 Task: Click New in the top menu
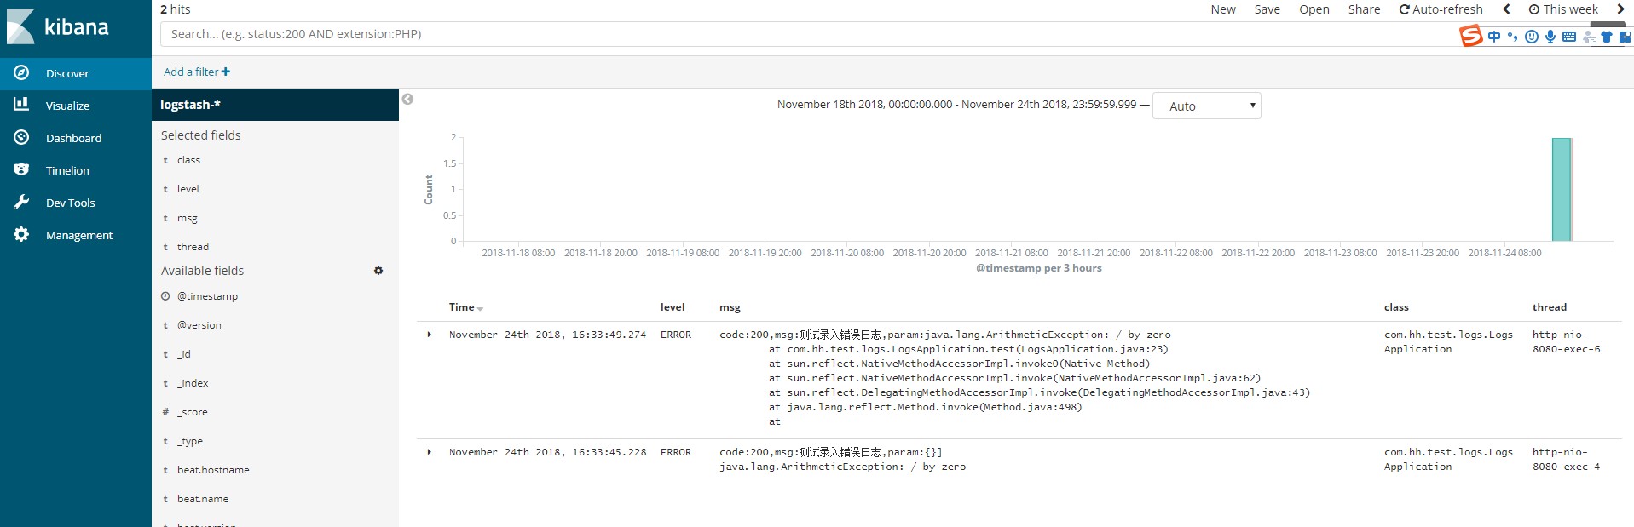(x=1223, y=9)
